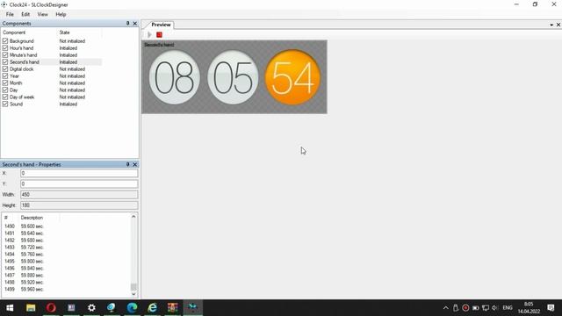Click the Height field showing 180
The width and height of the screenshot is (562, 316).
click(x=79, y=205)
